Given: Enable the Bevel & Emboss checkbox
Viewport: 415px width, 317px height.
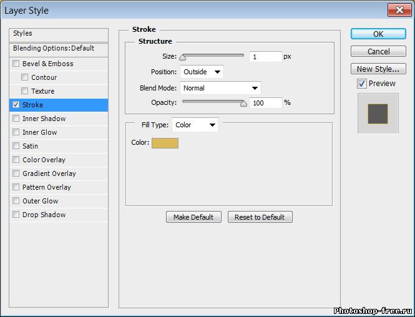Looking at the screenshot, I should pos(16,64).
